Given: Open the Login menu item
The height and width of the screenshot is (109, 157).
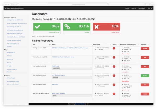Looking at the screenshot, I should pyautogui.click(x=133, y=8).
